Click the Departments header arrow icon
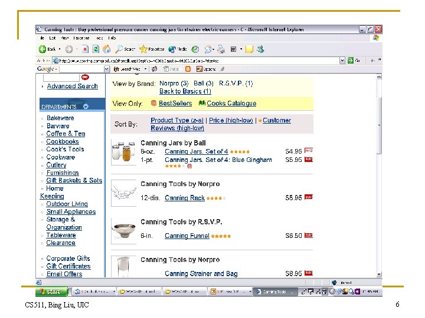Viewport: 425px width, 318px height. point(86,106)
